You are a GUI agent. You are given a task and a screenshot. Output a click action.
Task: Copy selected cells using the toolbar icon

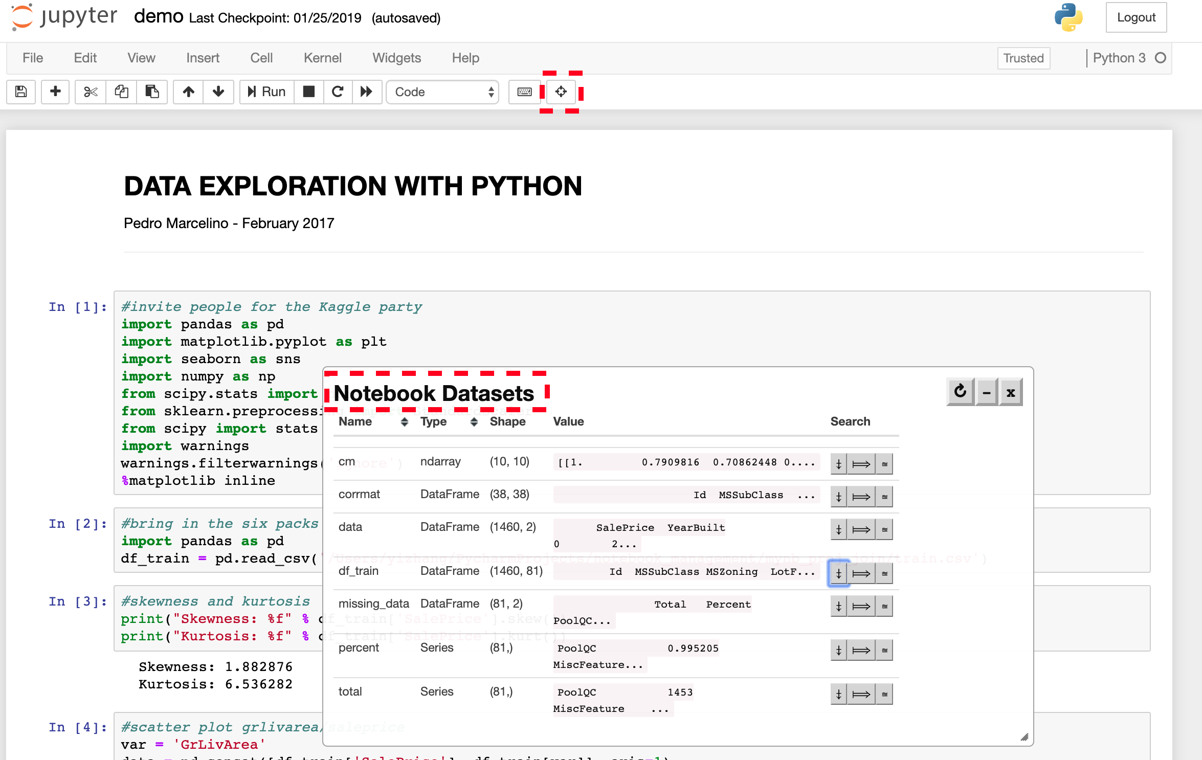click(121, 92)
